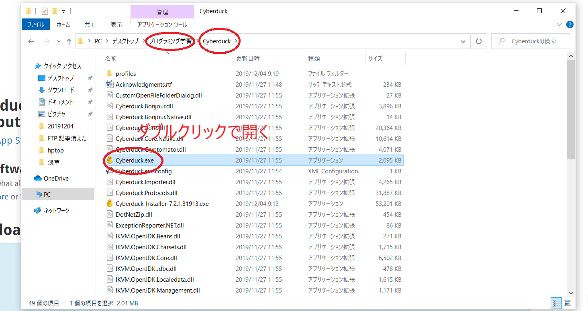Image resolution: width=588 pixels, height=311 pixels.
Task: Go back with the left arrow
Action: pos(31,41)
